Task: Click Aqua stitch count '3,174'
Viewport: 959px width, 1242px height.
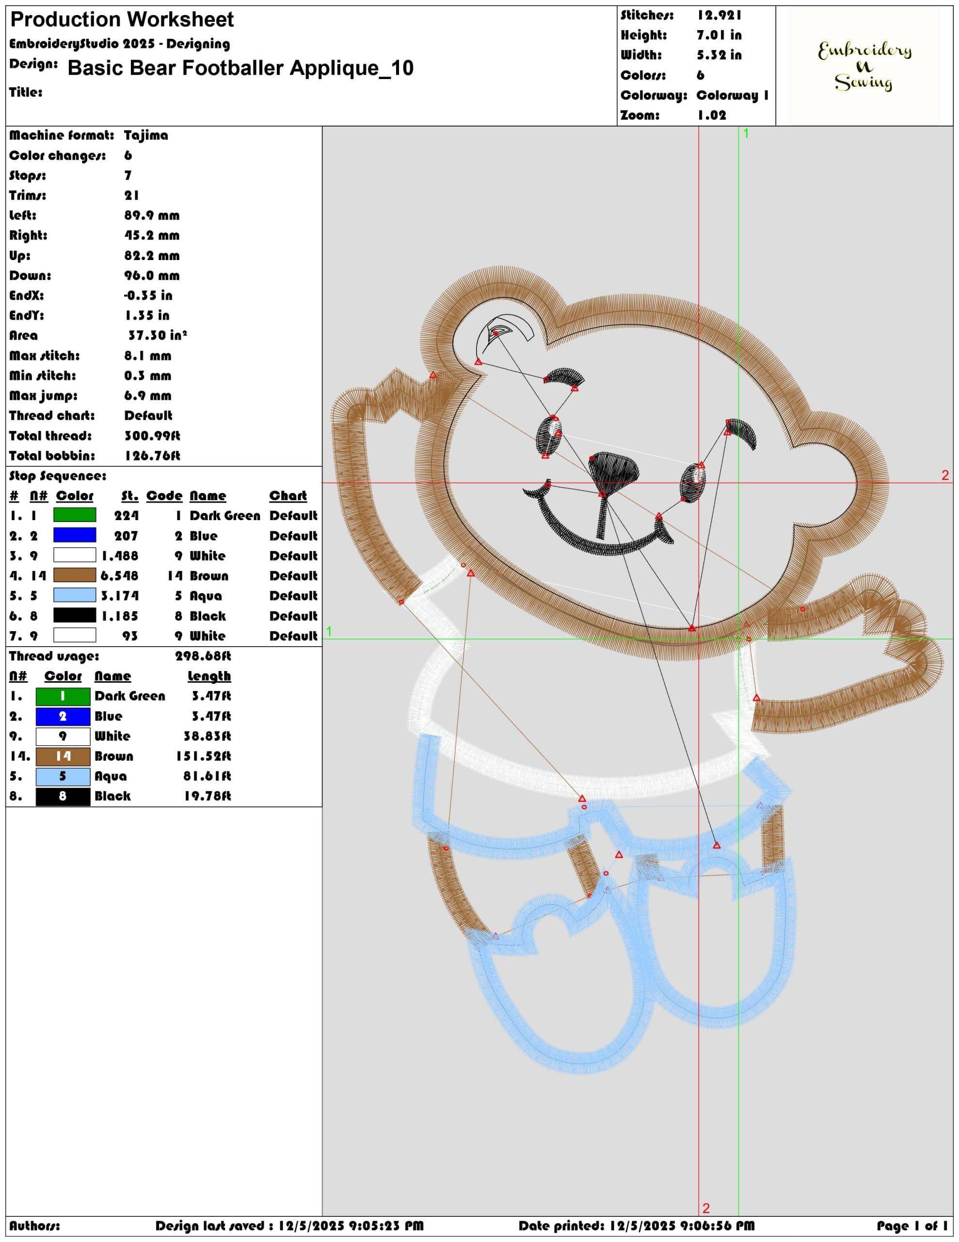Action: (119, 596)
